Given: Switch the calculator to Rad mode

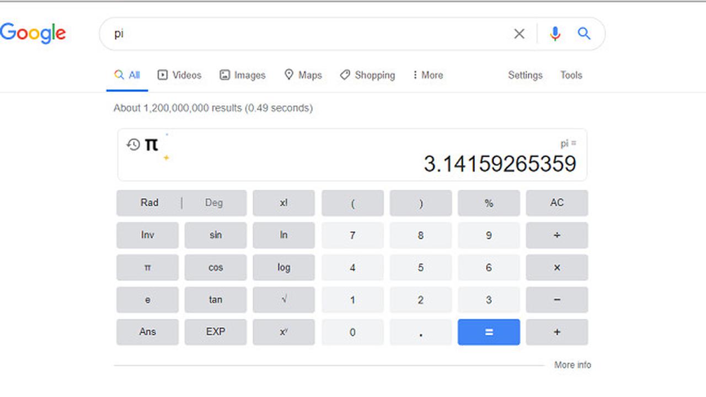Looking at the screenshot, I should coord(149,203).
